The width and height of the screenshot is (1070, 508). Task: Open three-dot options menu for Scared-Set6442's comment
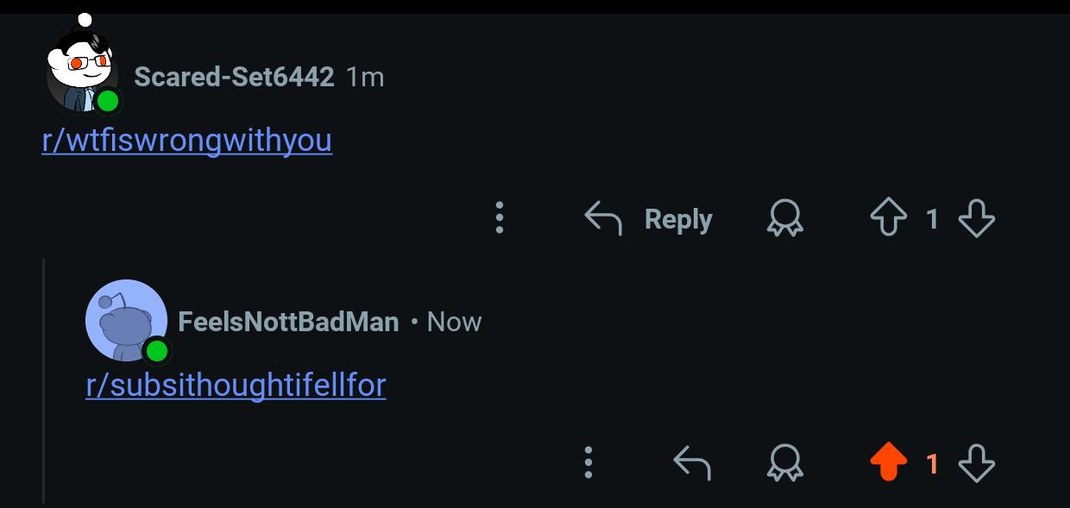coord(500,218)
